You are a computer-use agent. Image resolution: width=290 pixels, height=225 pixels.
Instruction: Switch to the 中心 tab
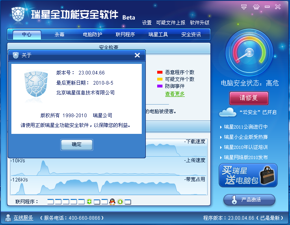(x=27, y=35)
